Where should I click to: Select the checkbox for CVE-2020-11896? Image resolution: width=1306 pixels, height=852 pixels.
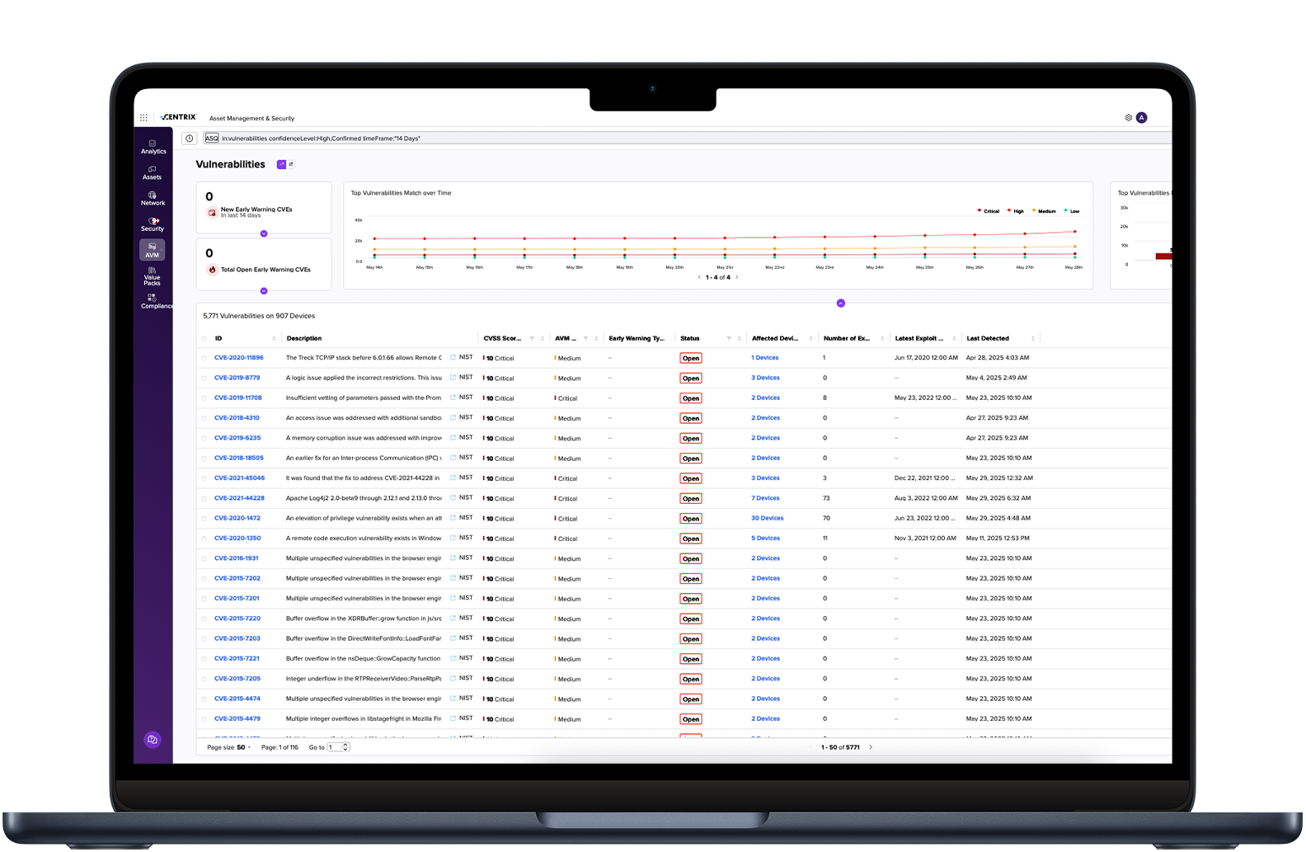(x=204, y=358)
